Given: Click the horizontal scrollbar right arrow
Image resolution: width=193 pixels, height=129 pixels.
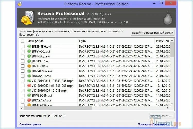Looking at the screenshot, I should (168, 108).
